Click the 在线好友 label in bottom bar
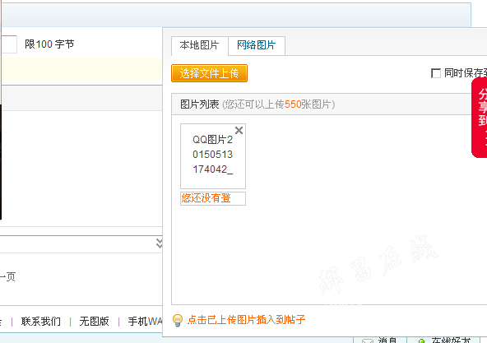 451,341
